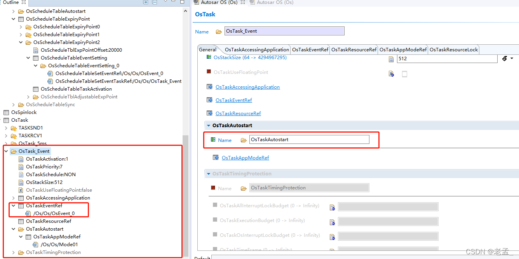519x259 pixels.
Task: Click type icon beside OsTaskExecutionBudget field
Action: point(332,222)
